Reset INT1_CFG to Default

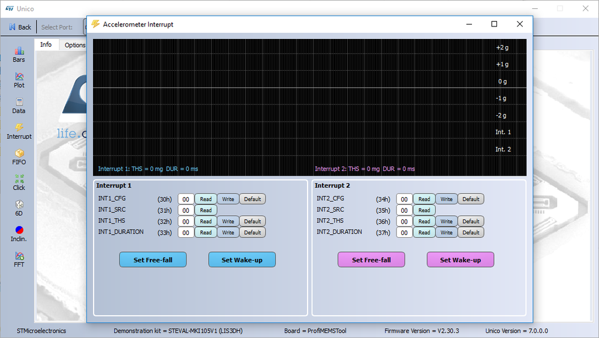click(x=252, y=199)
